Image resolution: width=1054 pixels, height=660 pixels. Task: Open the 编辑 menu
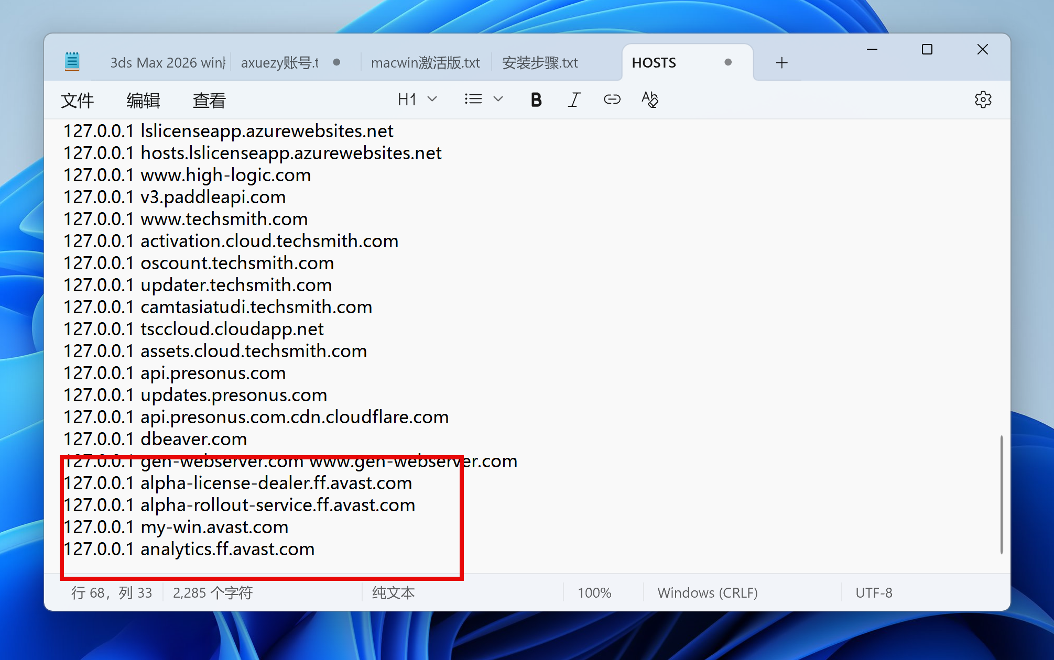coord(143,100)
